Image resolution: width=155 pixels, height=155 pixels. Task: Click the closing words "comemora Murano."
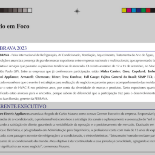click(57, 146)
